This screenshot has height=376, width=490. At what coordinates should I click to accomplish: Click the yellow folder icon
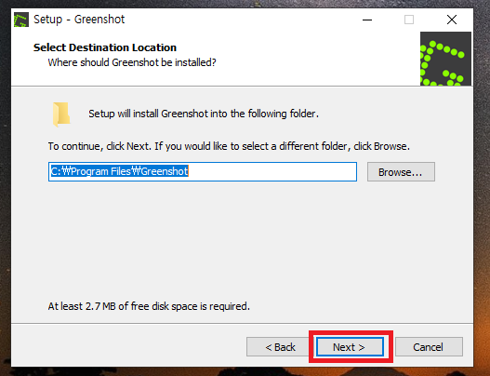[x=61, y=114]
